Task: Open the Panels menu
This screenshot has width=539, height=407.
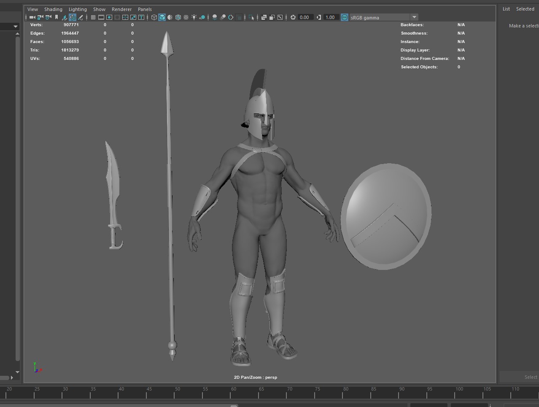Action: pos(145,9)
